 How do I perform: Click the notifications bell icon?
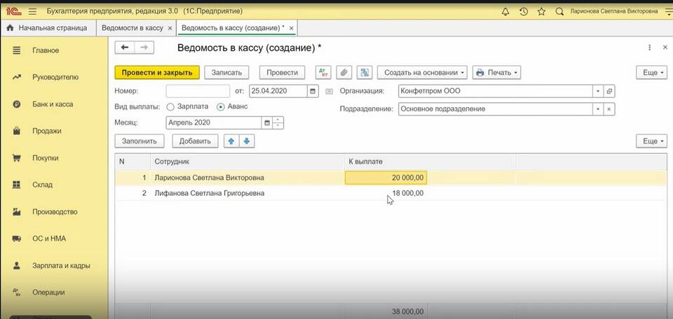tap(506, 12)
